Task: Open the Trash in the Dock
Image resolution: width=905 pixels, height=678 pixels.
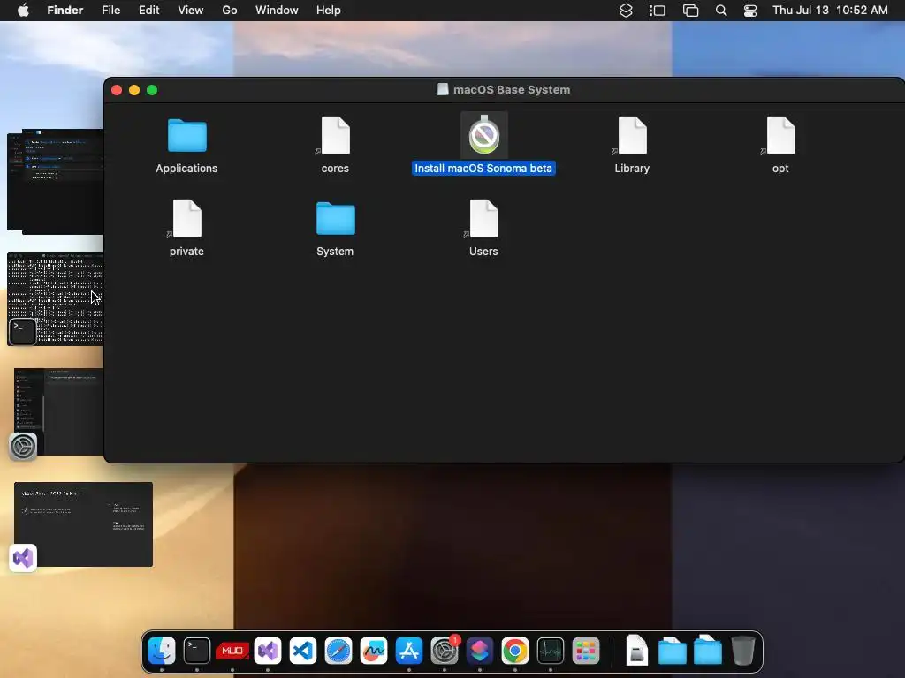Action: tap(742, 651)
